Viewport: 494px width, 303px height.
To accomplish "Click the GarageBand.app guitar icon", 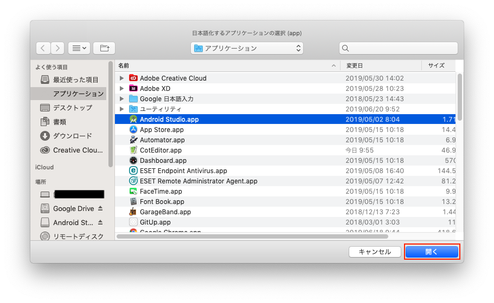I will pyautogui.click(x=133, y=212).
